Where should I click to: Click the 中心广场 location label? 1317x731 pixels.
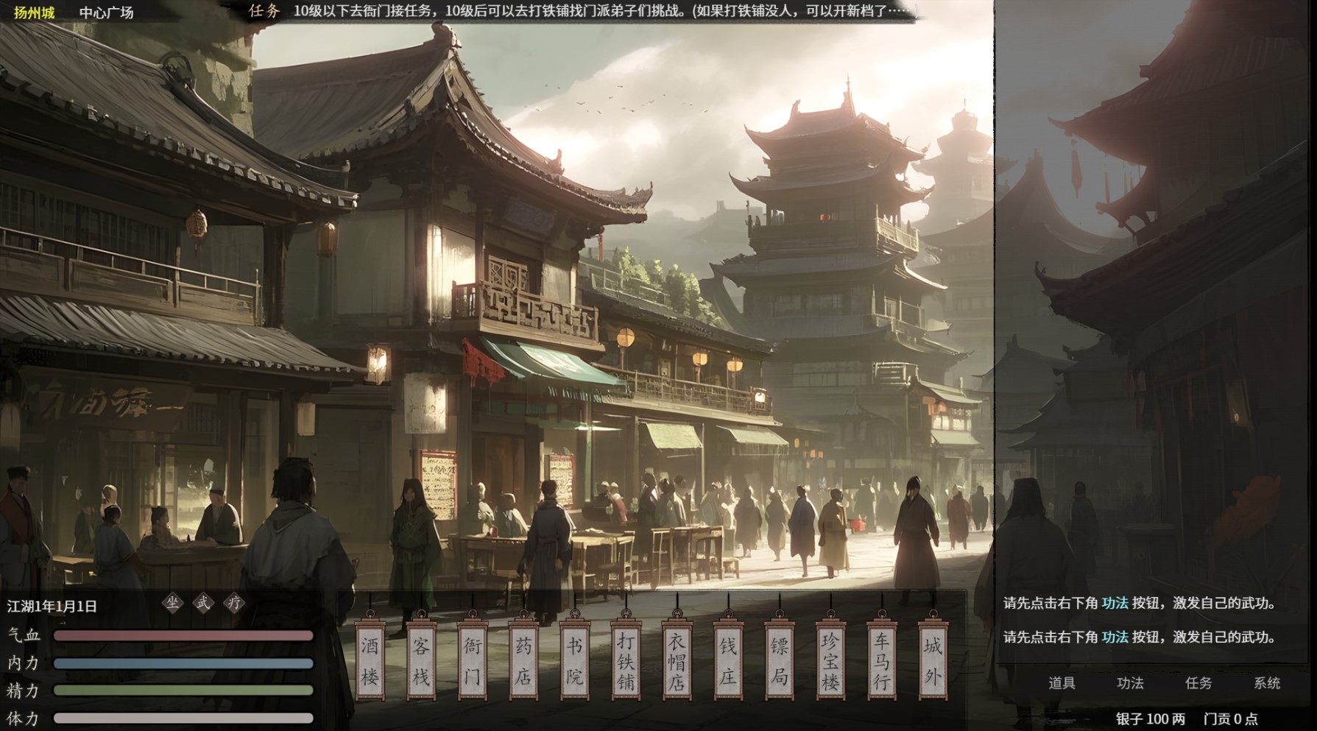107,13
